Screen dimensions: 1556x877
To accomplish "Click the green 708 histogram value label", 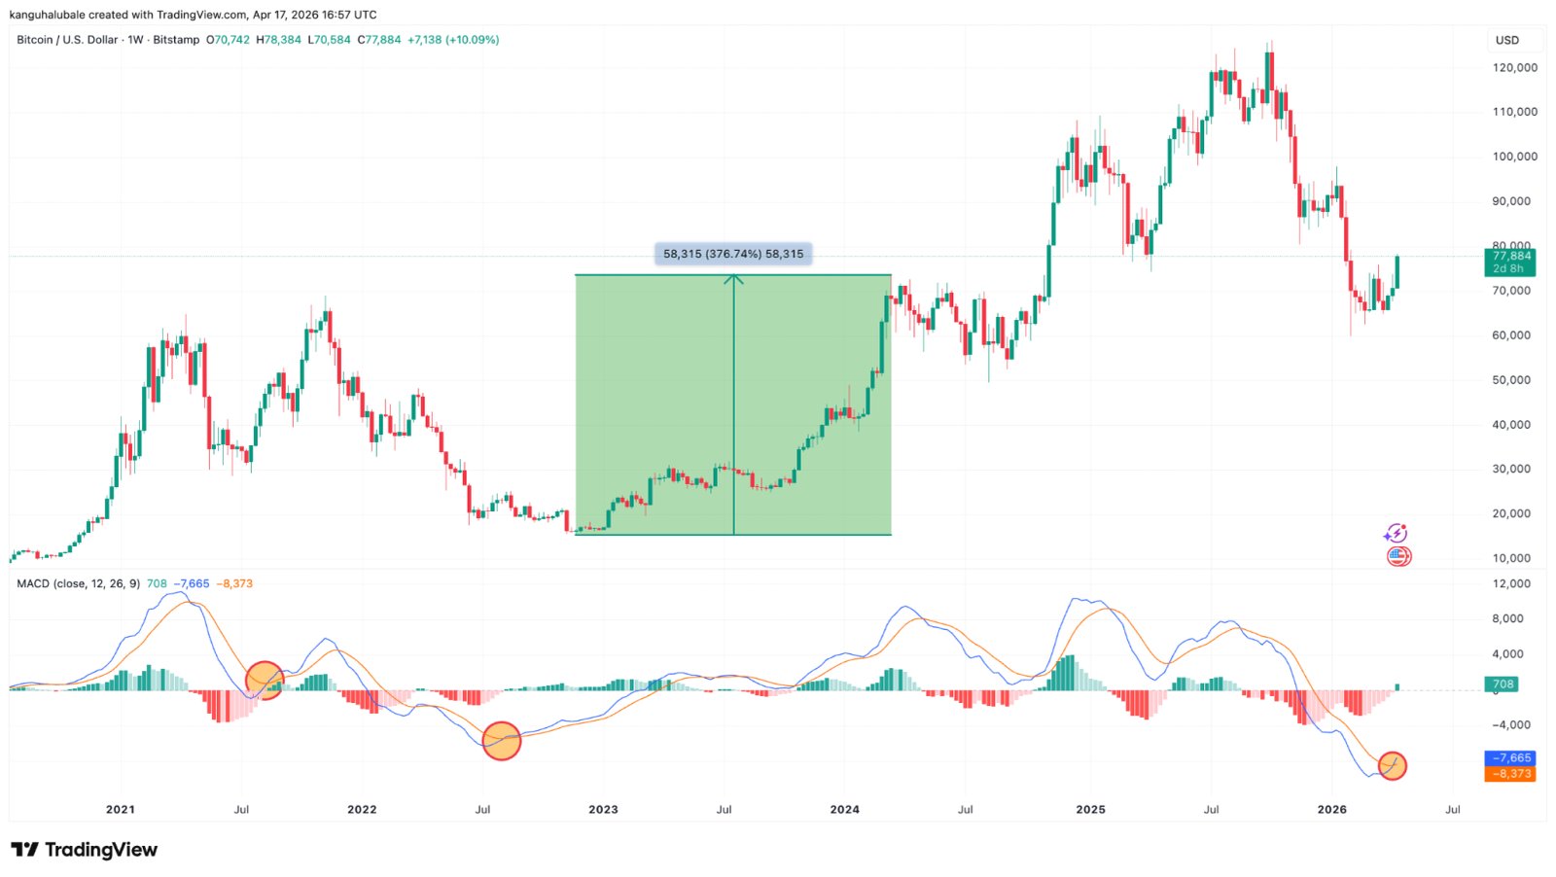I will tap(1503, 684).
